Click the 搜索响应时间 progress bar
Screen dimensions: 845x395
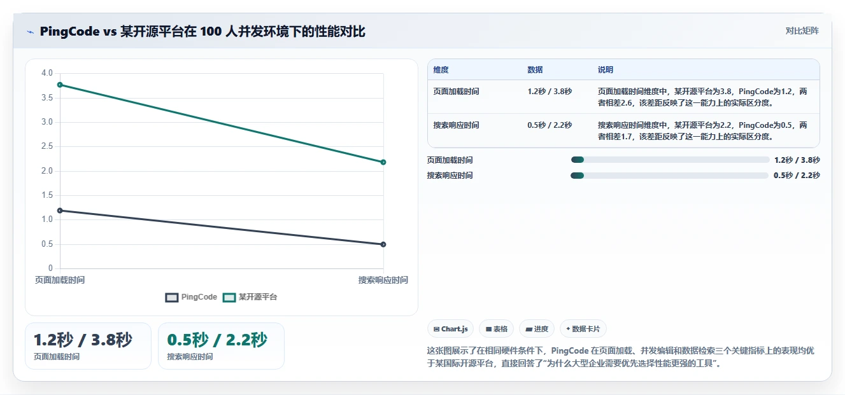click(x=670, y=176)
